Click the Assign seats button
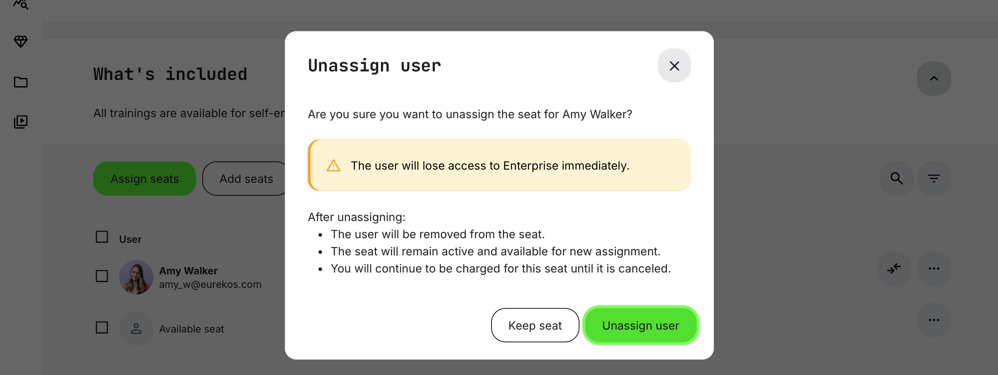The height and width of the screenshot is (375, 998). click(144, 179)
